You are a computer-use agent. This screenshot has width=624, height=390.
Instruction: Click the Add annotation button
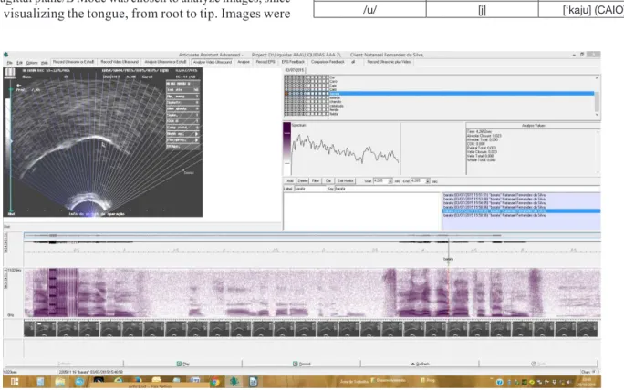click(x=290, y=181)
